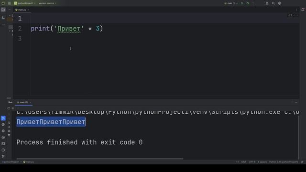Open the Python Console layers icon

tap(3, 131)
